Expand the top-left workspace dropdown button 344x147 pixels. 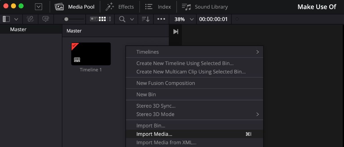(38, 7)
